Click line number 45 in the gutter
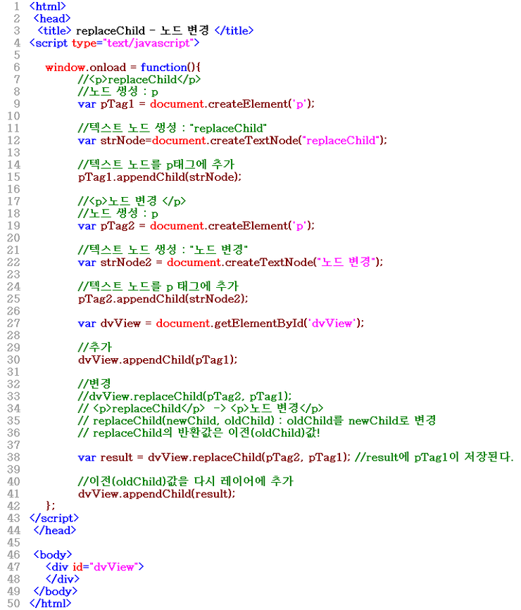 [x=13, y=542]
